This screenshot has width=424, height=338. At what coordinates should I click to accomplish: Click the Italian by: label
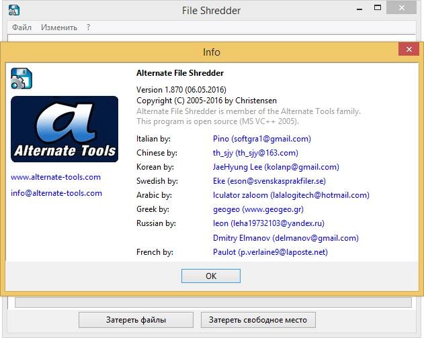[153, 139]
